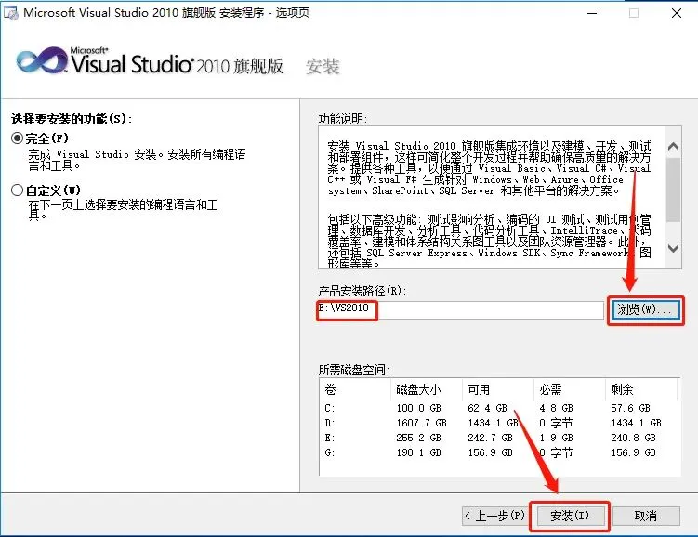Select the G: volume row
The image size is (698, 537).
(499, 452)
